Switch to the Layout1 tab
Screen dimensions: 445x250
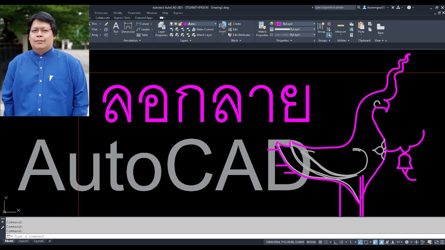coord(24,241)
